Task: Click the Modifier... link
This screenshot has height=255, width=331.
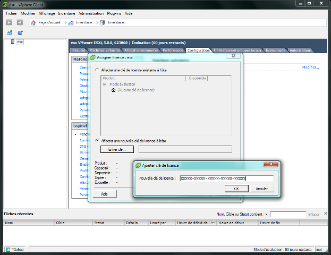Action: pos(310,67)
